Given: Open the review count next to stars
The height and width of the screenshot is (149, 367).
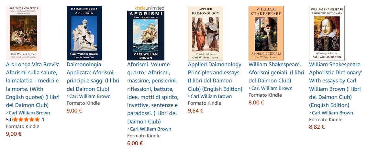Looking at the screenshot, I should pos(43,119).
